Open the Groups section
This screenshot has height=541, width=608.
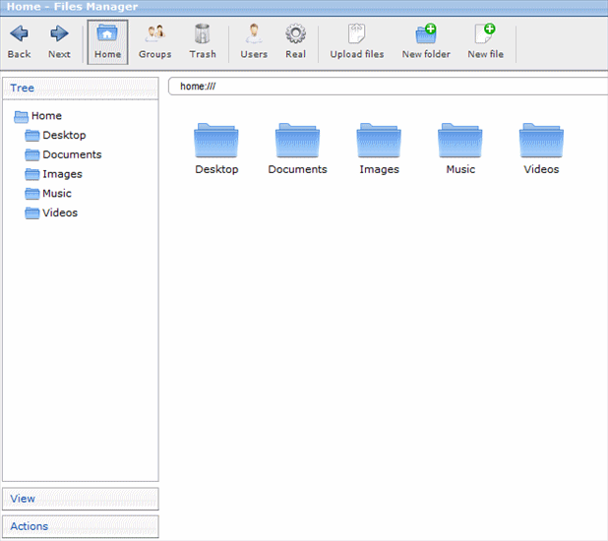(154, 34)
